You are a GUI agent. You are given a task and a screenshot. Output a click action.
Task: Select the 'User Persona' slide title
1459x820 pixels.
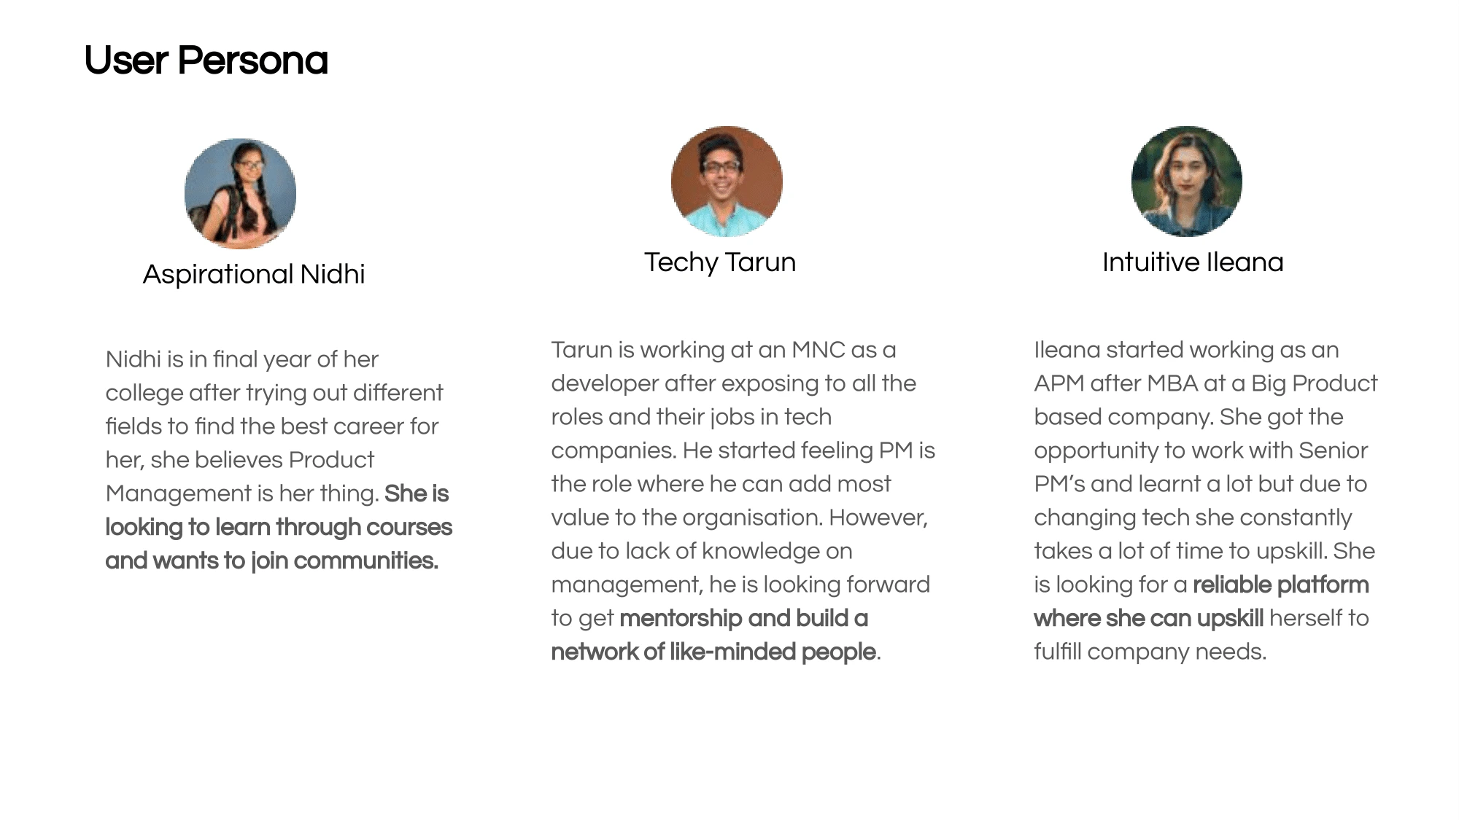click(x=206, y=60)
